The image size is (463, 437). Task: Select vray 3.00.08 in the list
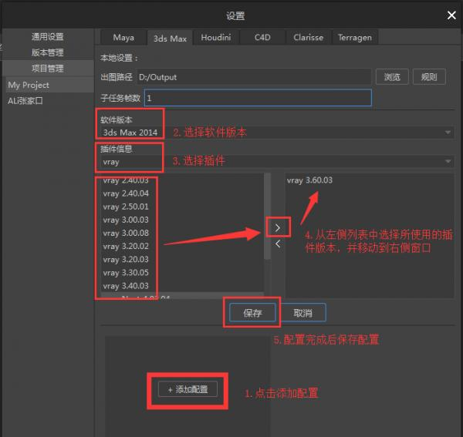182,233
